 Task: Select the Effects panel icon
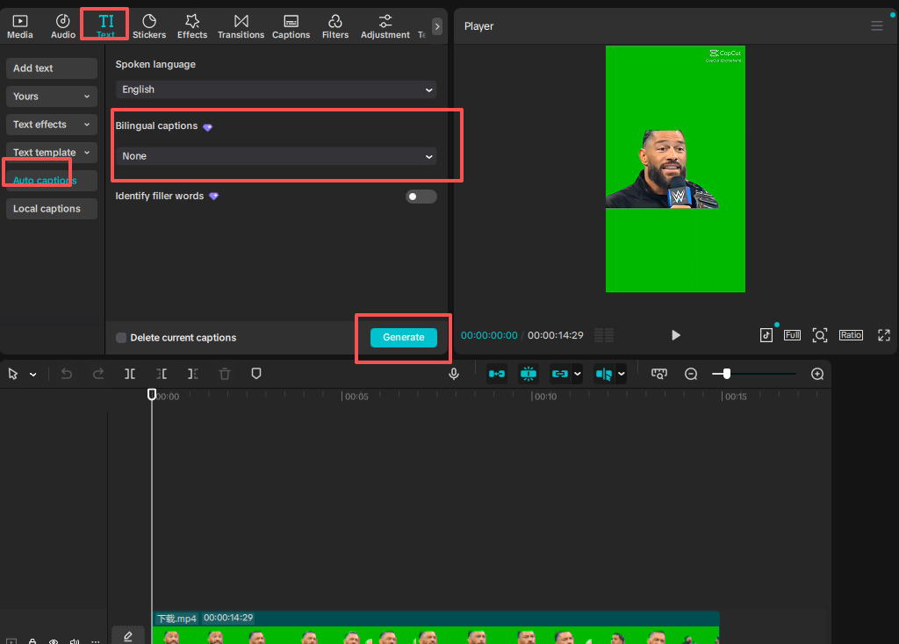pos(191,25)
